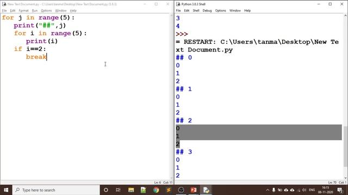Click the 'break' keyword in editor

tap(36, 57)
